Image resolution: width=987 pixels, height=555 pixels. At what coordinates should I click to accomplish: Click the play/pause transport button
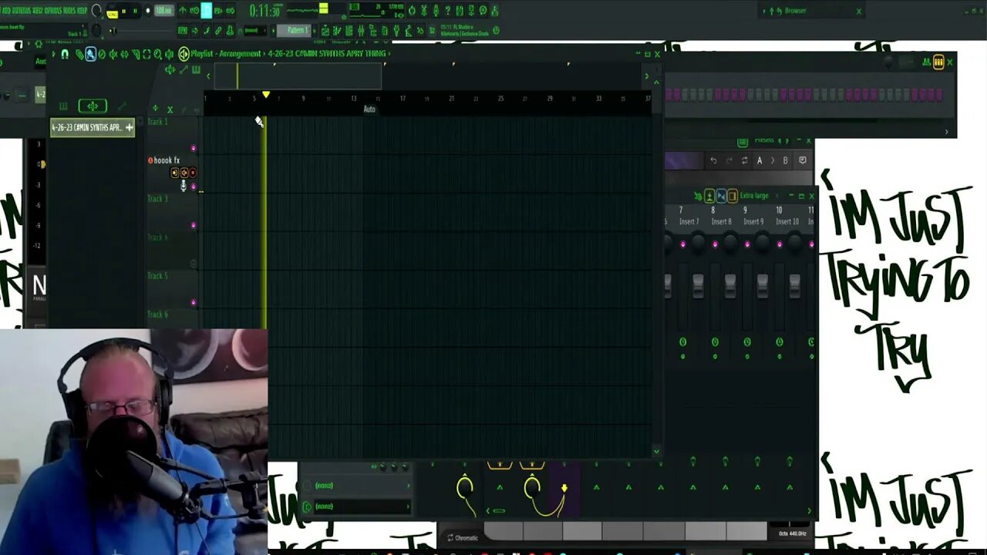pos(123,11)
